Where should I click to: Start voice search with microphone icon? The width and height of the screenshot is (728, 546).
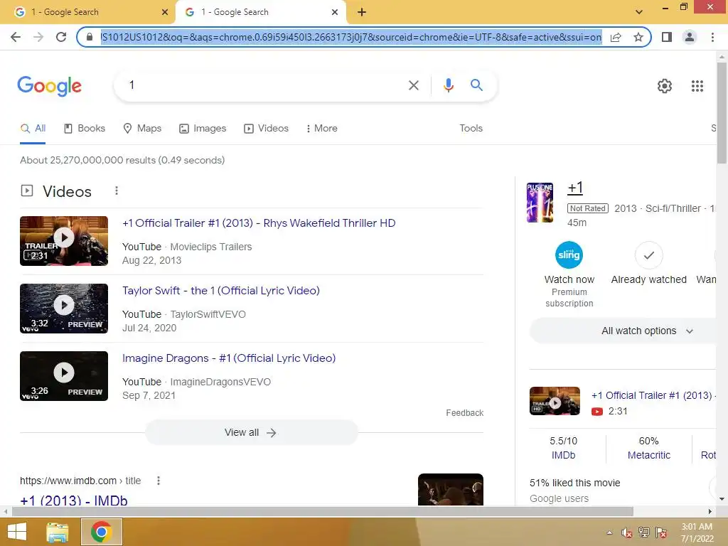(x=448, y=85)
